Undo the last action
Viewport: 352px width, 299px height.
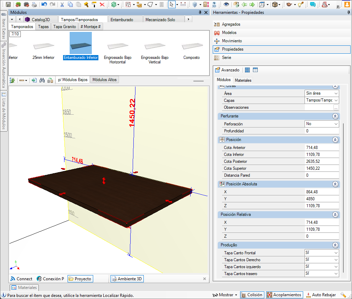[x=44, y=5]
